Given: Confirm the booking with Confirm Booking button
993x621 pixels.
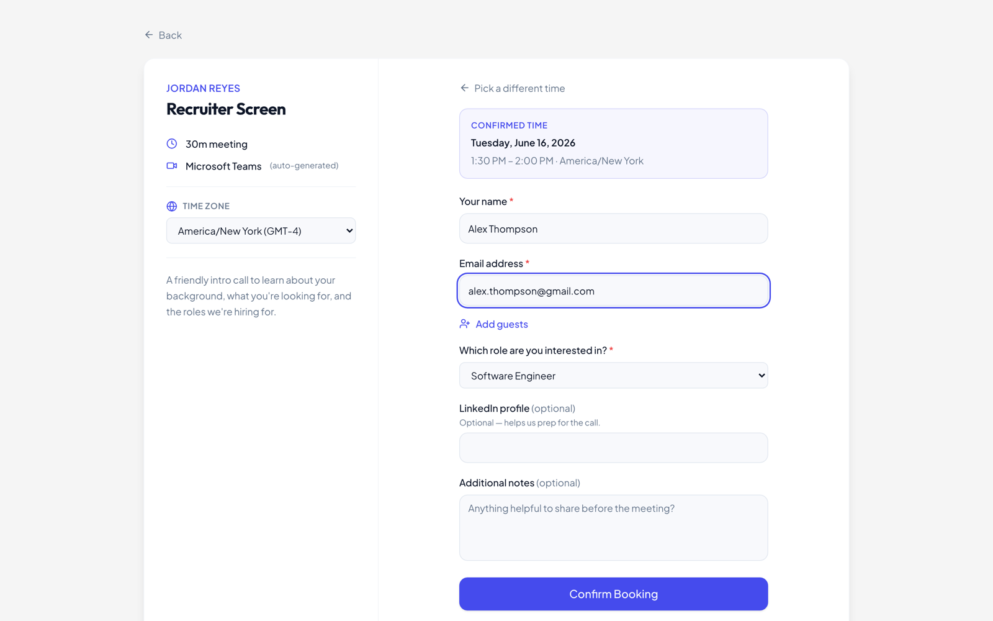Looking at the screenshot, I should pyautogui.click(x=613, y=594).
